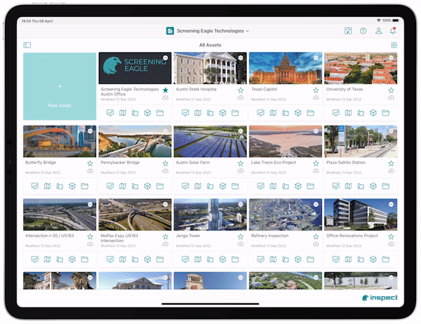
Task: Tap the battery indicator in status bar
Action: coord(396,20)
